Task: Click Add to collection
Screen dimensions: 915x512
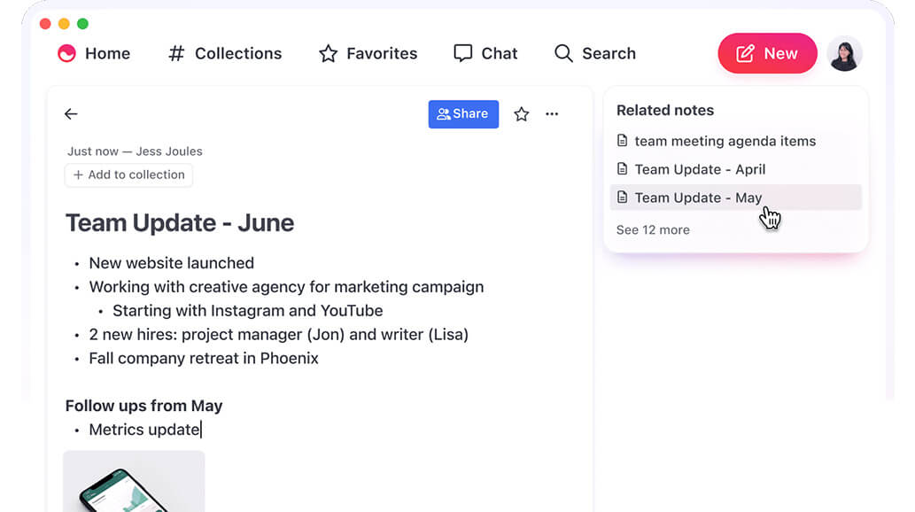Action: pyautogui.click(x=128, y=175)
